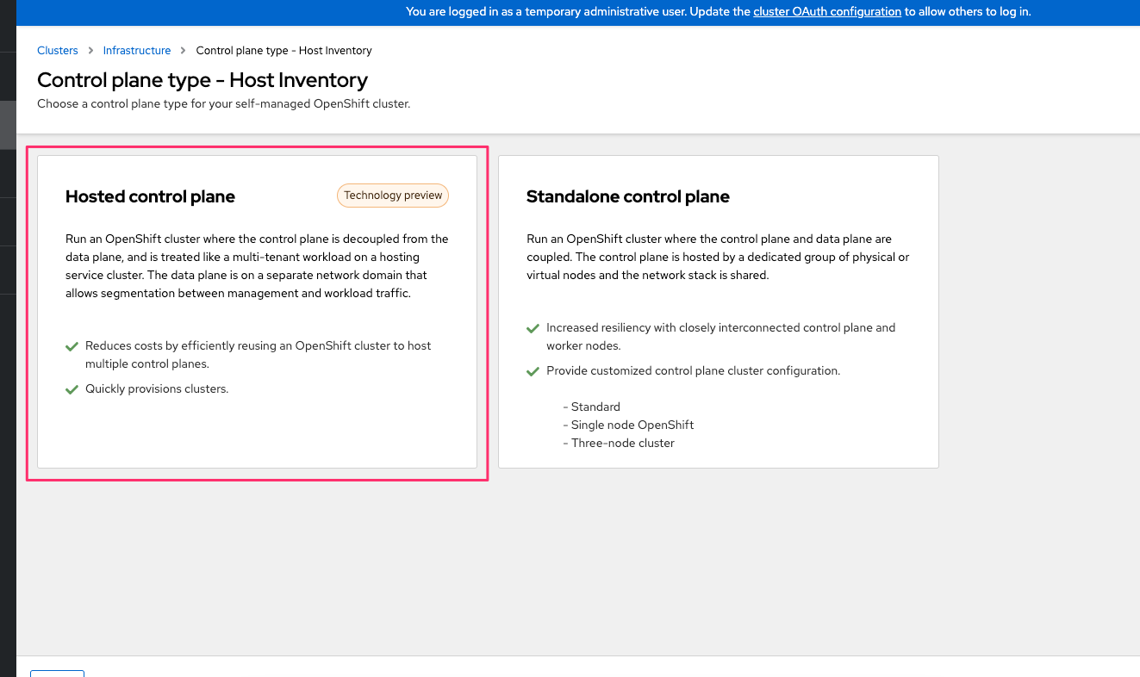The image size is (1140, 677).
Task: Click 'Choose a control plane type' subtitle text
Action: coord(224,104)
